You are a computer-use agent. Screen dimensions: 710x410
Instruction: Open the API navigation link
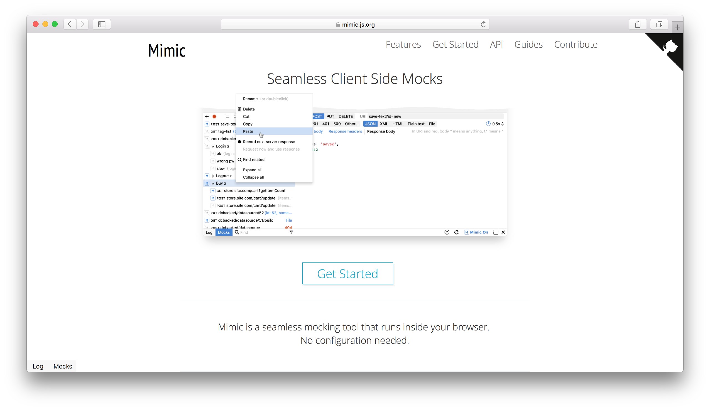tap(496, 44)
